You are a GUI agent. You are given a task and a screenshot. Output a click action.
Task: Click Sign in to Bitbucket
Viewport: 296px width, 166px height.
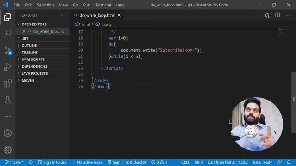click(127, 162)
